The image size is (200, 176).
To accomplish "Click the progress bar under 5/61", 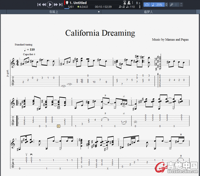I will point(67,9).
